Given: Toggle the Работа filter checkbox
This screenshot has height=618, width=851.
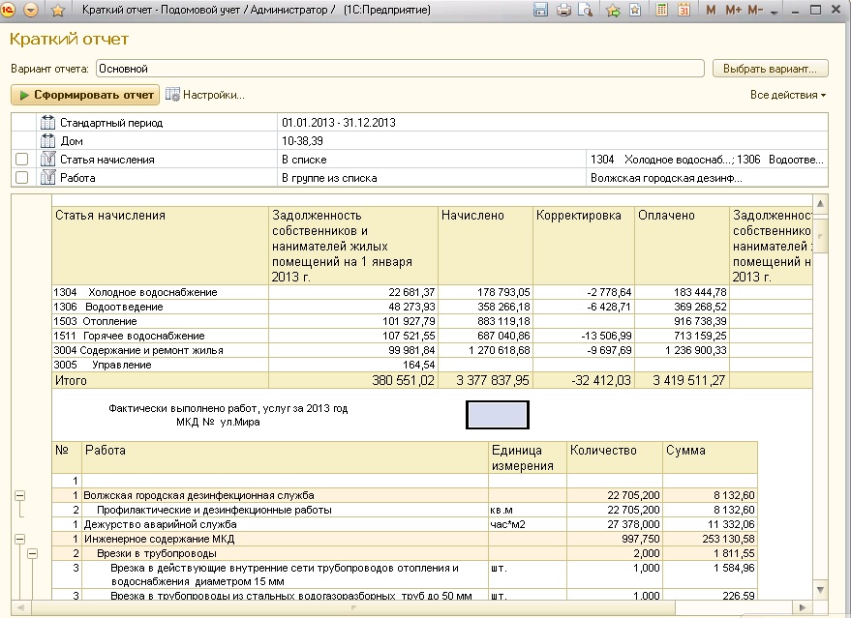Looking at the screenshot, I should [x=21, y=178].
